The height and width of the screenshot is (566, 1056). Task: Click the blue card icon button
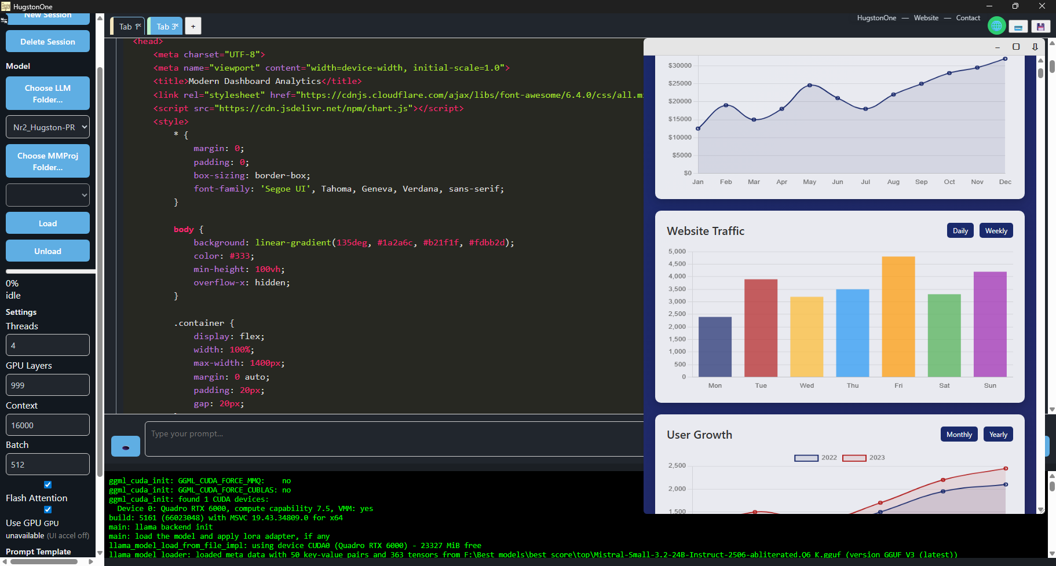1018,27
